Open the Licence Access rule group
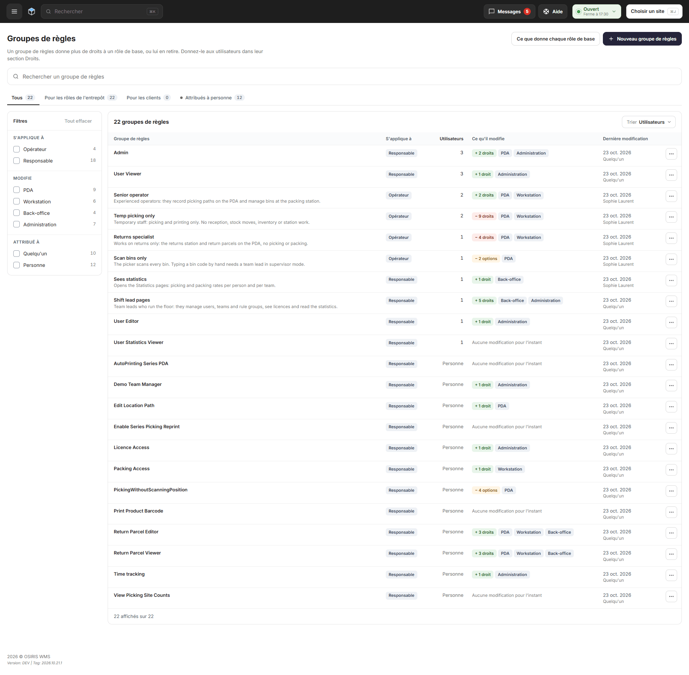689x675 pixels. pyautogui.click(x=131, y=448)
